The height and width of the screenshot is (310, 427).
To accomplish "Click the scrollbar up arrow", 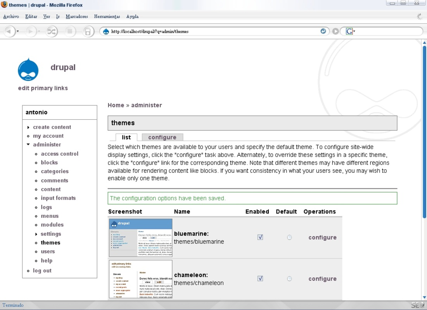I will (424, 43).
